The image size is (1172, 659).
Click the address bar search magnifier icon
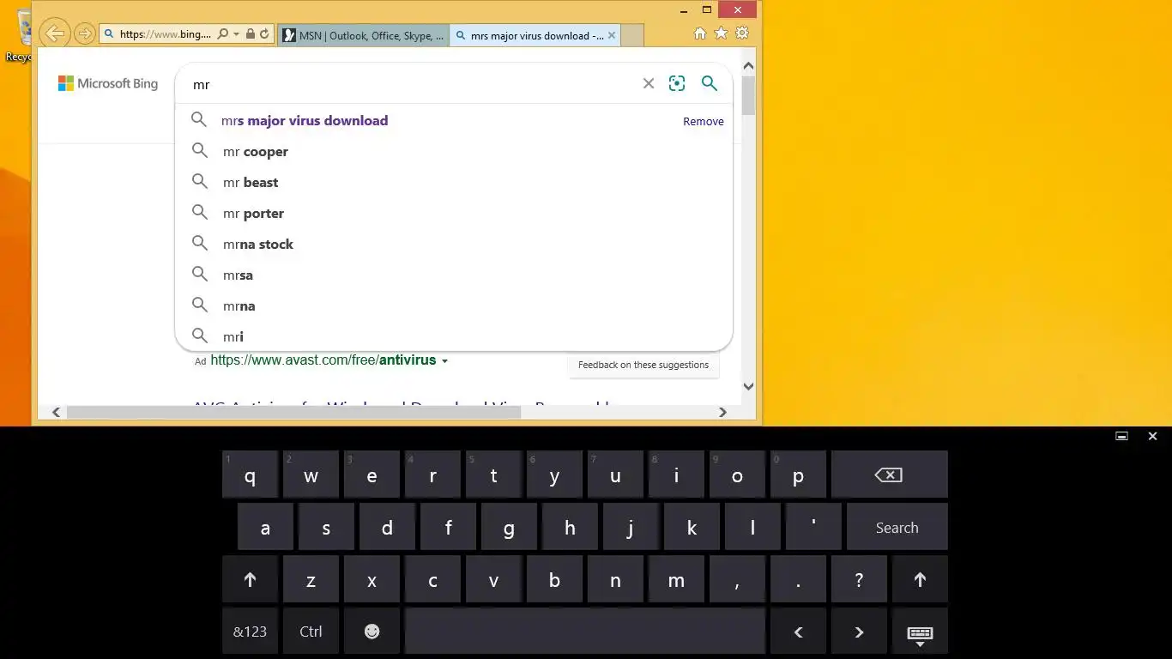[223, 34]
